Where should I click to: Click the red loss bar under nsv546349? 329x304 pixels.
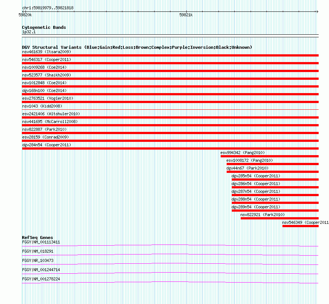point(301,226)
